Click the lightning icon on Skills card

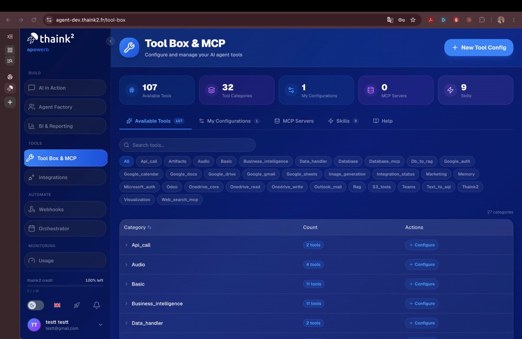coord(450,90)
